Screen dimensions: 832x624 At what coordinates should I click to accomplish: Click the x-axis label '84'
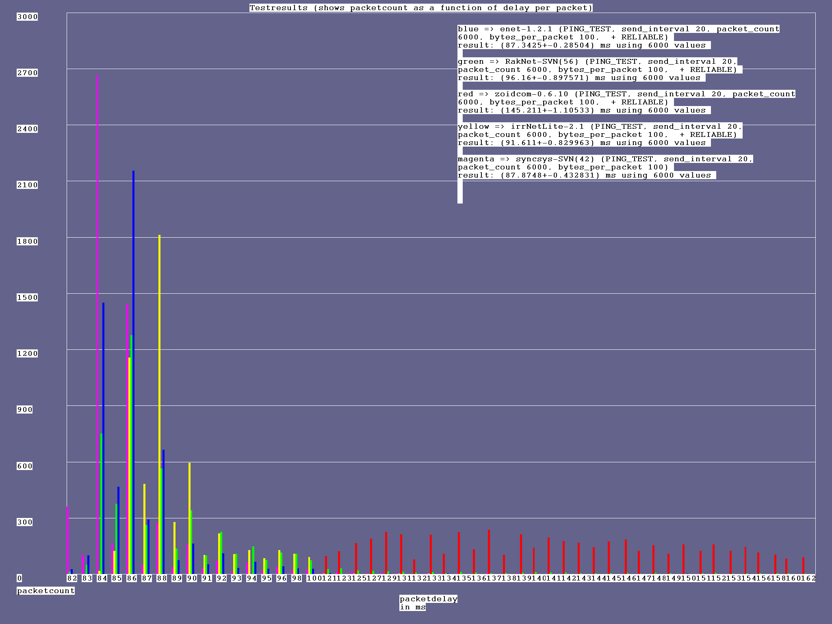(x=102, y=578)
